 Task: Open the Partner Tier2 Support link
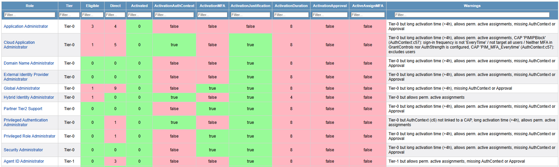click(23, 109)
